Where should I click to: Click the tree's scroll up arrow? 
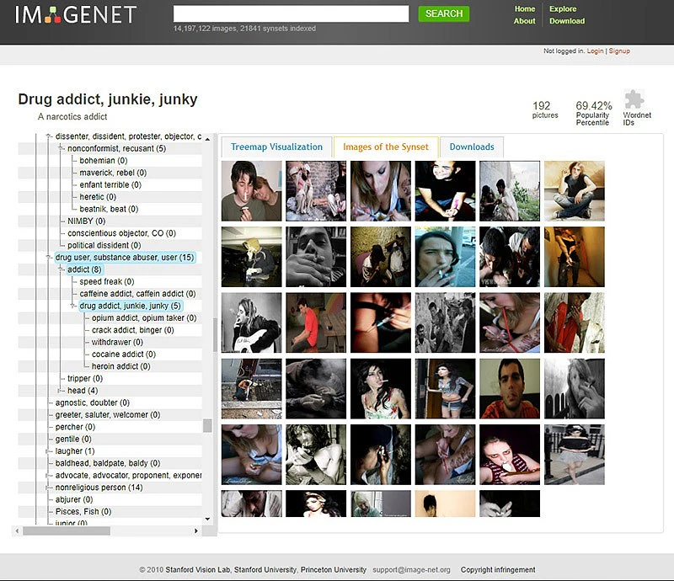[207, 139]
